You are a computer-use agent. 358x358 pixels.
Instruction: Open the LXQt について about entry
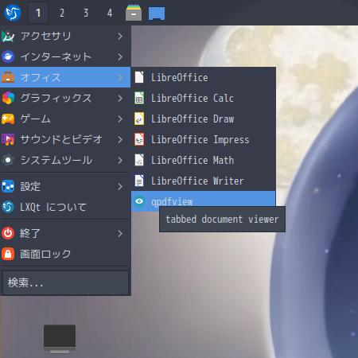(x=65, y=207)
